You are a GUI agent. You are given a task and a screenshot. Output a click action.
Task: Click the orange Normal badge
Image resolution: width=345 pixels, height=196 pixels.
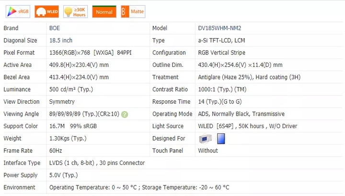coord(104,11)
